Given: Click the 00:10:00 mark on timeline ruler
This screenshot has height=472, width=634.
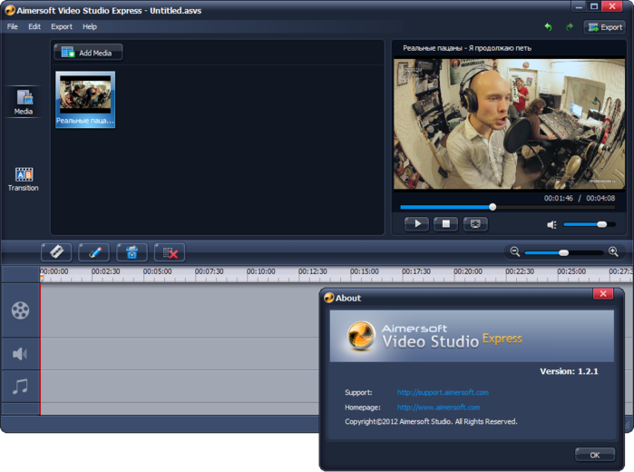Looking at the screenshot, I should click(x=261, y=271).
